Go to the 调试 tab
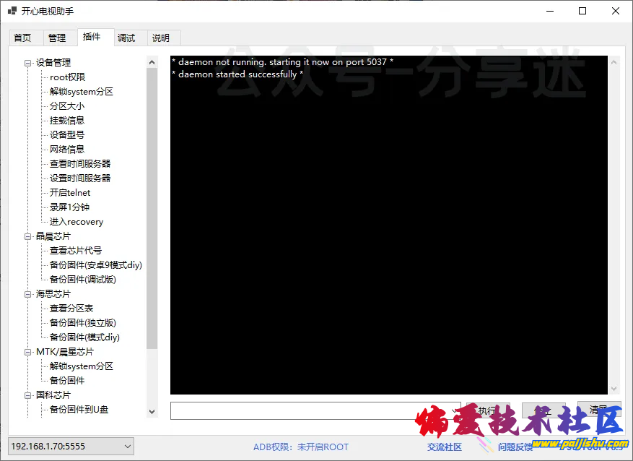Viewport: 633px width, 461px height. coord(126,38)
